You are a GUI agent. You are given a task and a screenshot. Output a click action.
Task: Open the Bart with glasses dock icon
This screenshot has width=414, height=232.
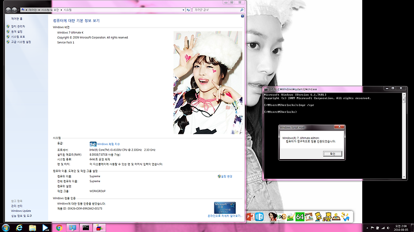point(327,216)
